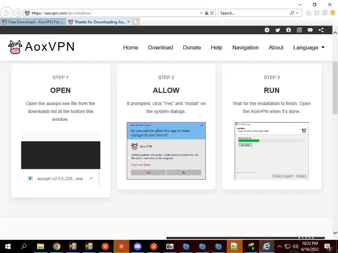Click the AoxVPN cow logo
The height and width of the screenshot is (253, 338).
tap(15, 47)
